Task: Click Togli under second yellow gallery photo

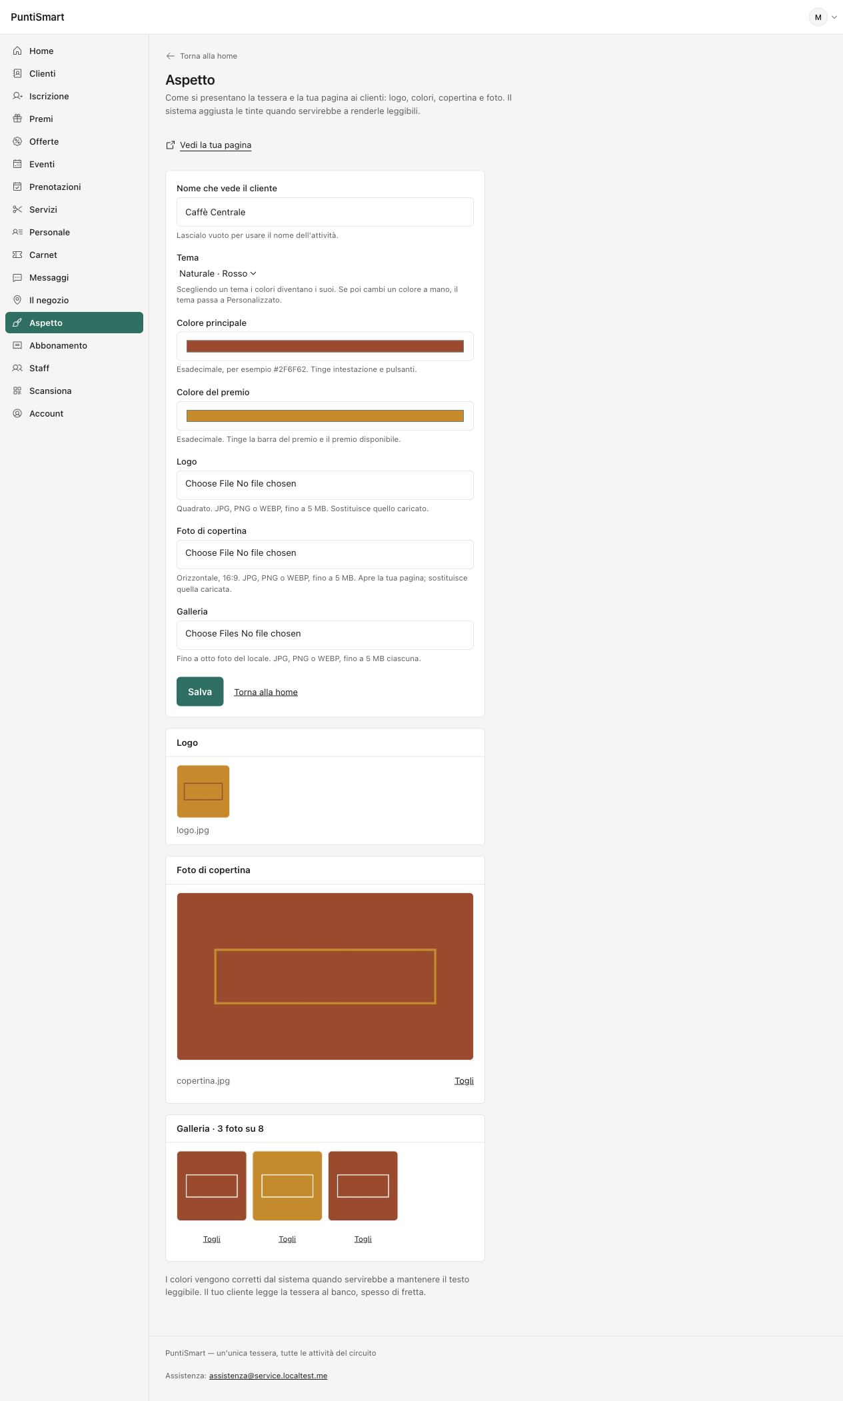Action: pos(287,1239)
